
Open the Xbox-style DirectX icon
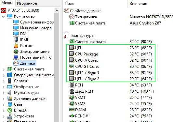tap(10, 110)
